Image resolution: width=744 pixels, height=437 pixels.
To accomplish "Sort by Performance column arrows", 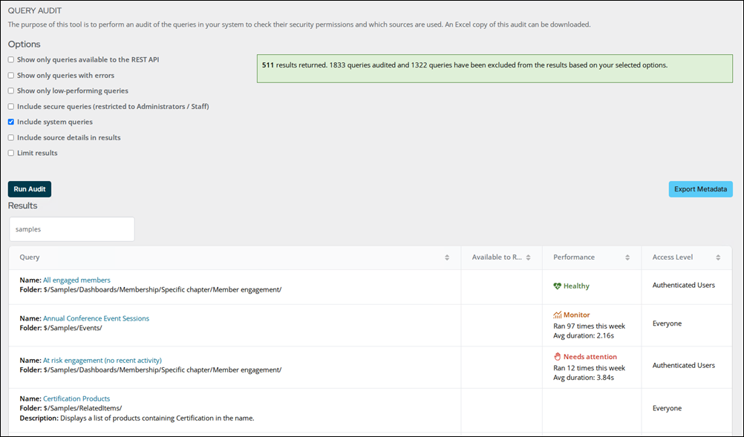I will pyautogui.click(x=627, y=257).
